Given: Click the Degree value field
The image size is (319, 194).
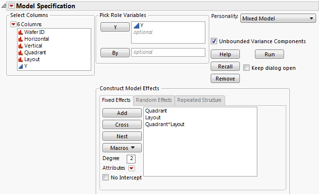Looking at the screenshot, I should (x=131, y=159).
